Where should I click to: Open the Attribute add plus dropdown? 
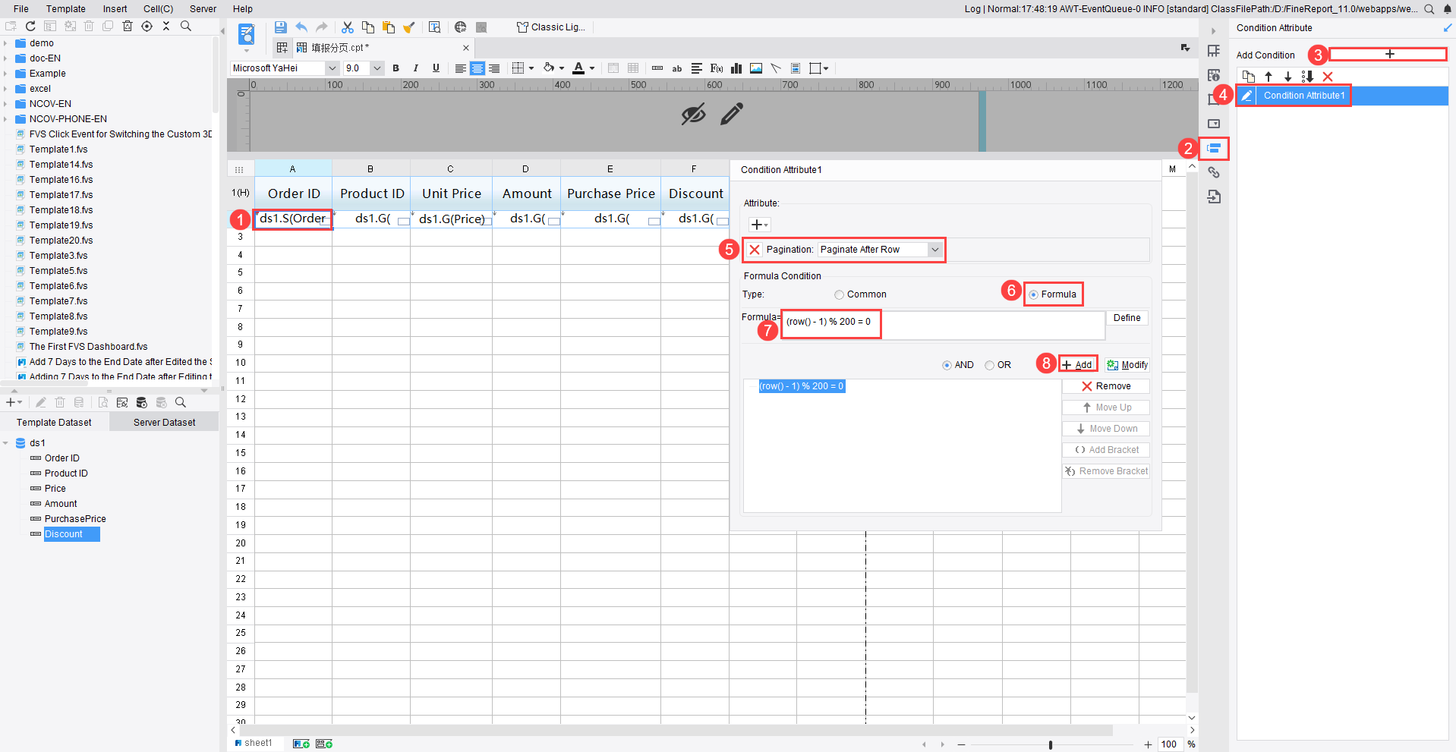(759, 225)
